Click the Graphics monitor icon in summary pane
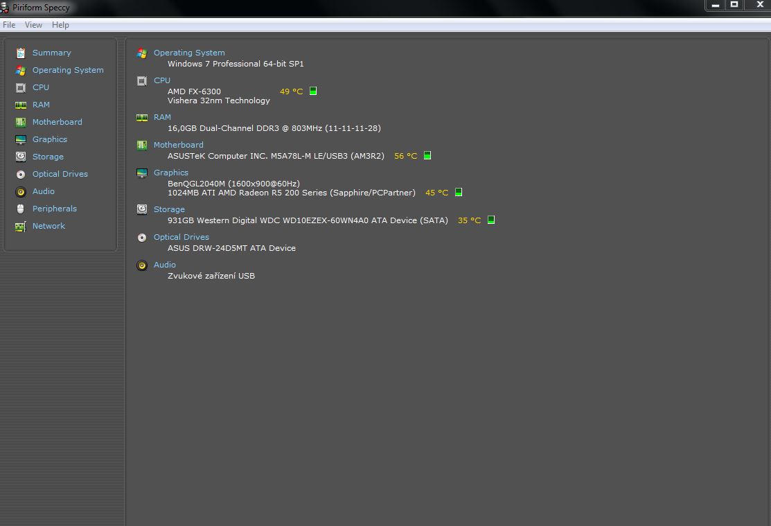Image resolution: width=771 pixels, height=526 pixels. [141, 173]
